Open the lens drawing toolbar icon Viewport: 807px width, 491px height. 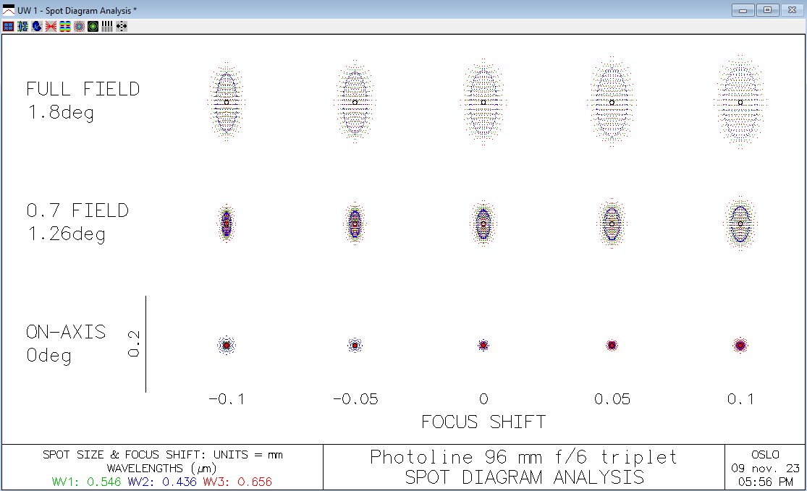[22, 26]
